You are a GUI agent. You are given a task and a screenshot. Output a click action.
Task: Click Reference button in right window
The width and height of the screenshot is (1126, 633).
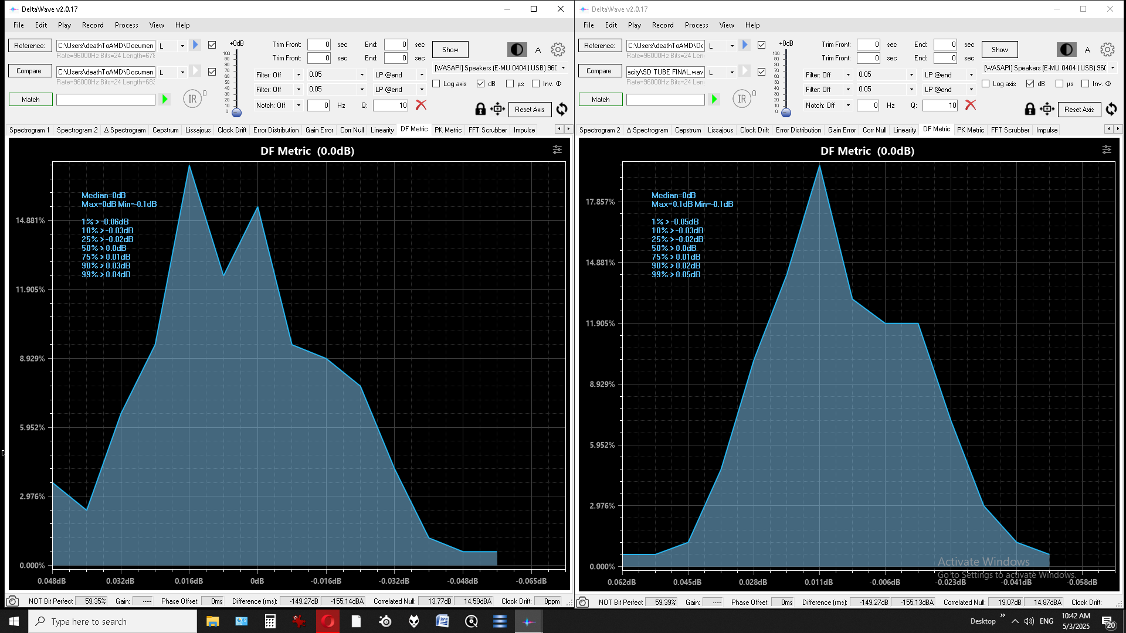tap(599, 46)
